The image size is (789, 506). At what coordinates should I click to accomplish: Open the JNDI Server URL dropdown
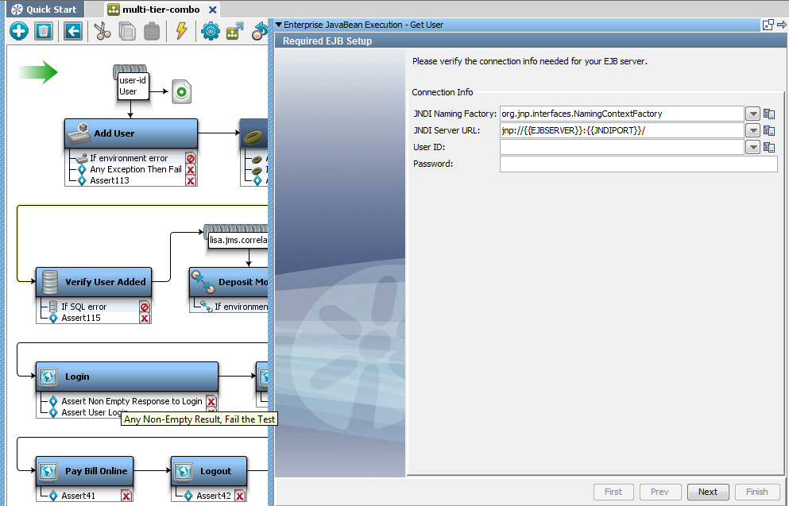(x=752, y=131)
